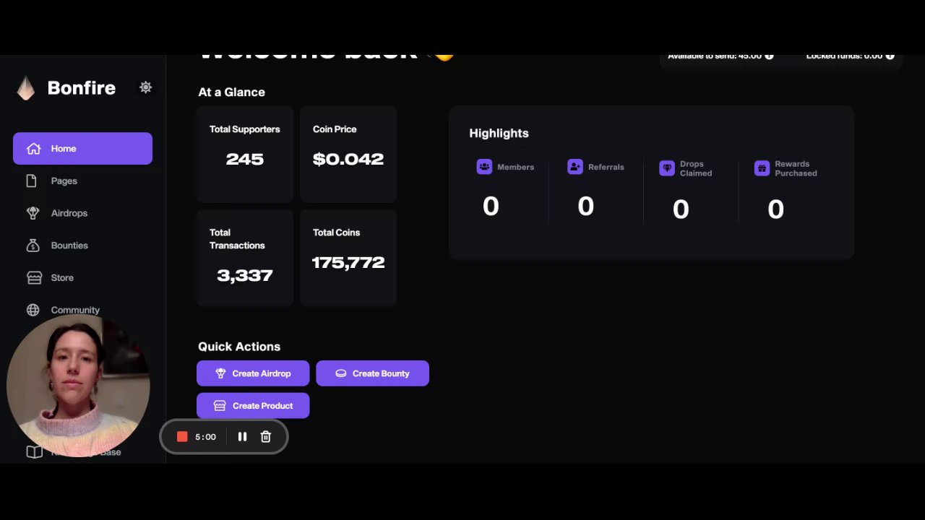Pause the screen recording
The height and width of the screenshot is (520, 925).
coord(242,437)
